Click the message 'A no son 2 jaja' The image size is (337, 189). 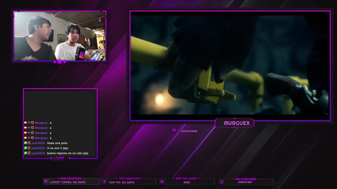(x=58, y=148)
